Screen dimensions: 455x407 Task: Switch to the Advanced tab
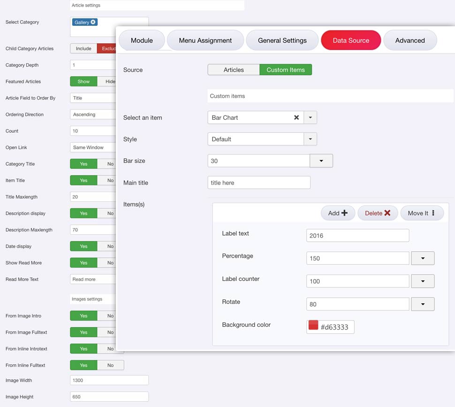410,40
